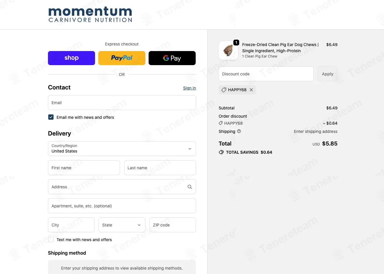Enable Text me with news and offers
The height and width of the screenshot is (274, 384).
51,239
